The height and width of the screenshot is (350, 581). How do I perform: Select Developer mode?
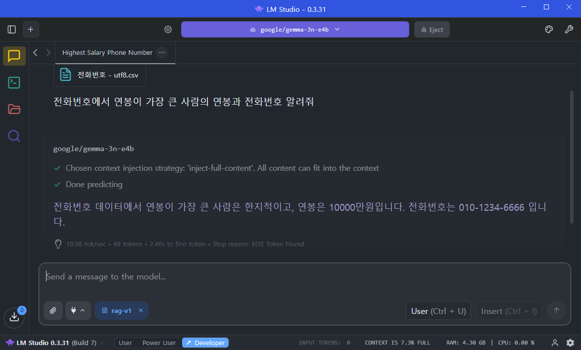(x=205, y=343)
